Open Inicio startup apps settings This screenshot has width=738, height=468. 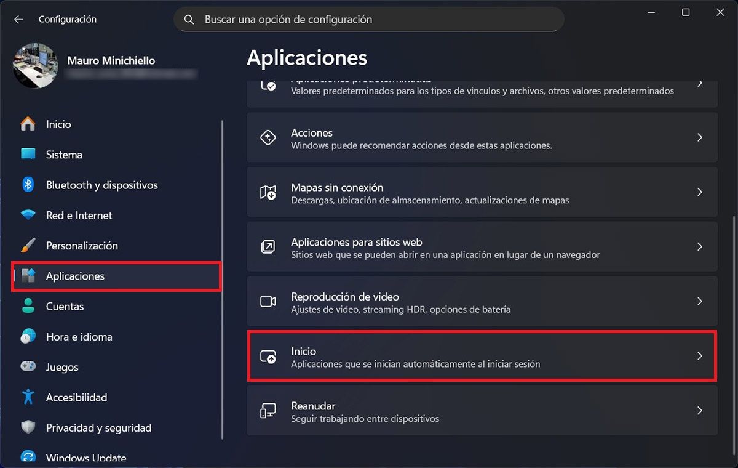(x=482, y=357)
